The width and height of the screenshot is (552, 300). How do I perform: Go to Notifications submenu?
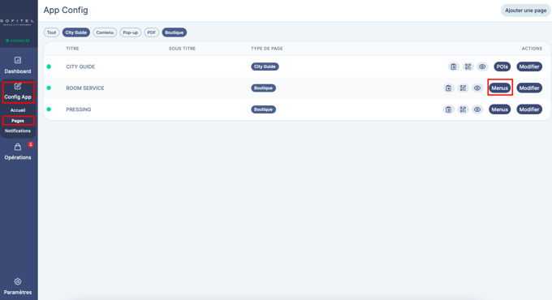point(18,131)
